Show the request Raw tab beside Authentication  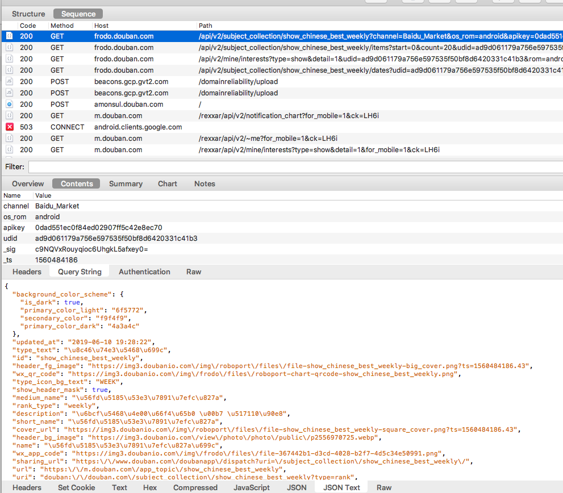tap(194, 272)
